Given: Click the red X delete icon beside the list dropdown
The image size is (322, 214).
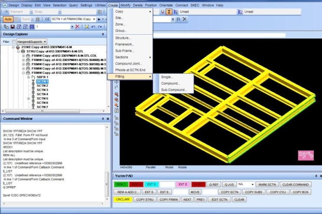Looking at the screenshot, I should [78, 27].
